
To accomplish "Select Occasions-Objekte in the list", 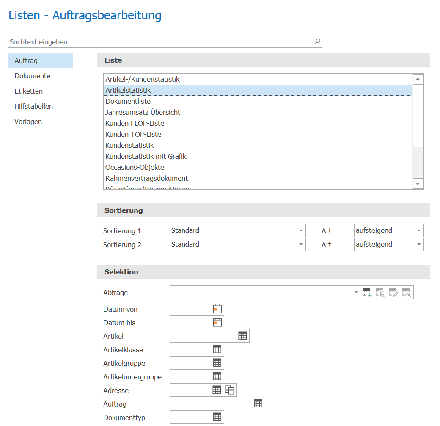I will (x=258, y=167).
